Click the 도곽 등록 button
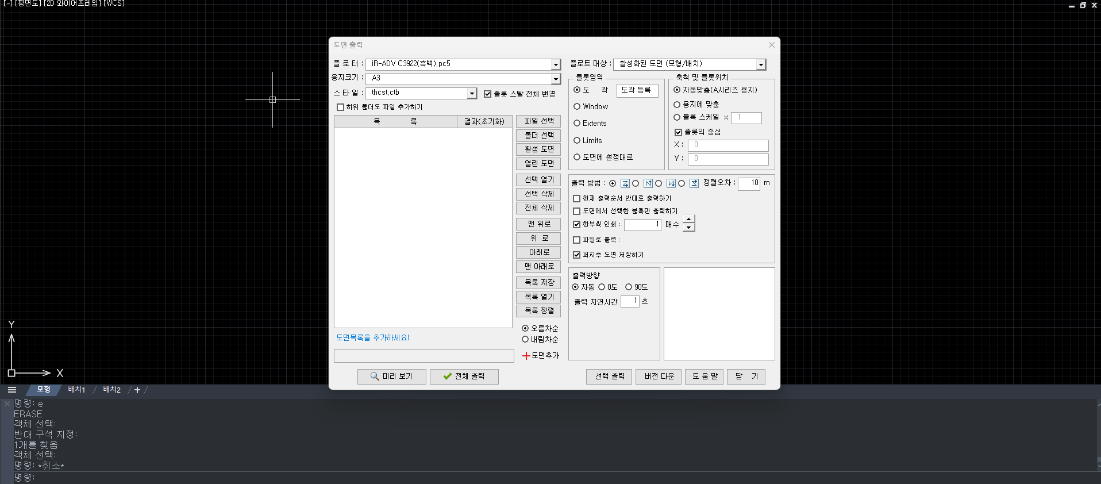The image size is (1101, 484). pyautogui.click(x=637, y=90)
